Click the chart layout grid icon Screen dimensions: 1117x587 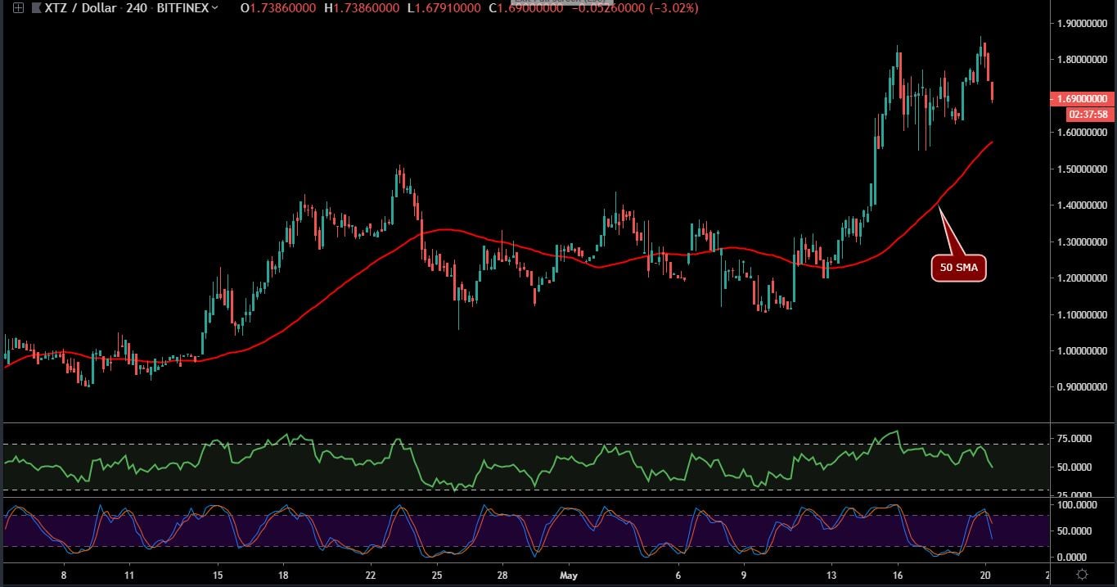click(x=18, y=9)
